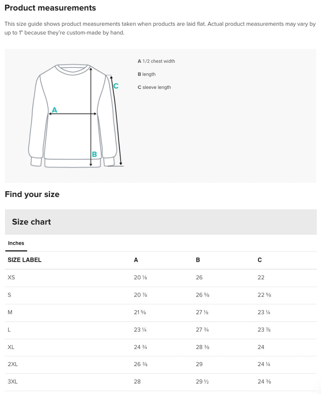Select the XS size row label
321x394 pixels.
[11, 277]
